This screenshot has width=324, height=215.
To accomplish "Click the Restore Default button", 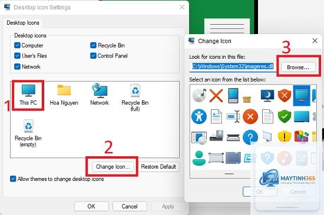I will pos(158,167).
